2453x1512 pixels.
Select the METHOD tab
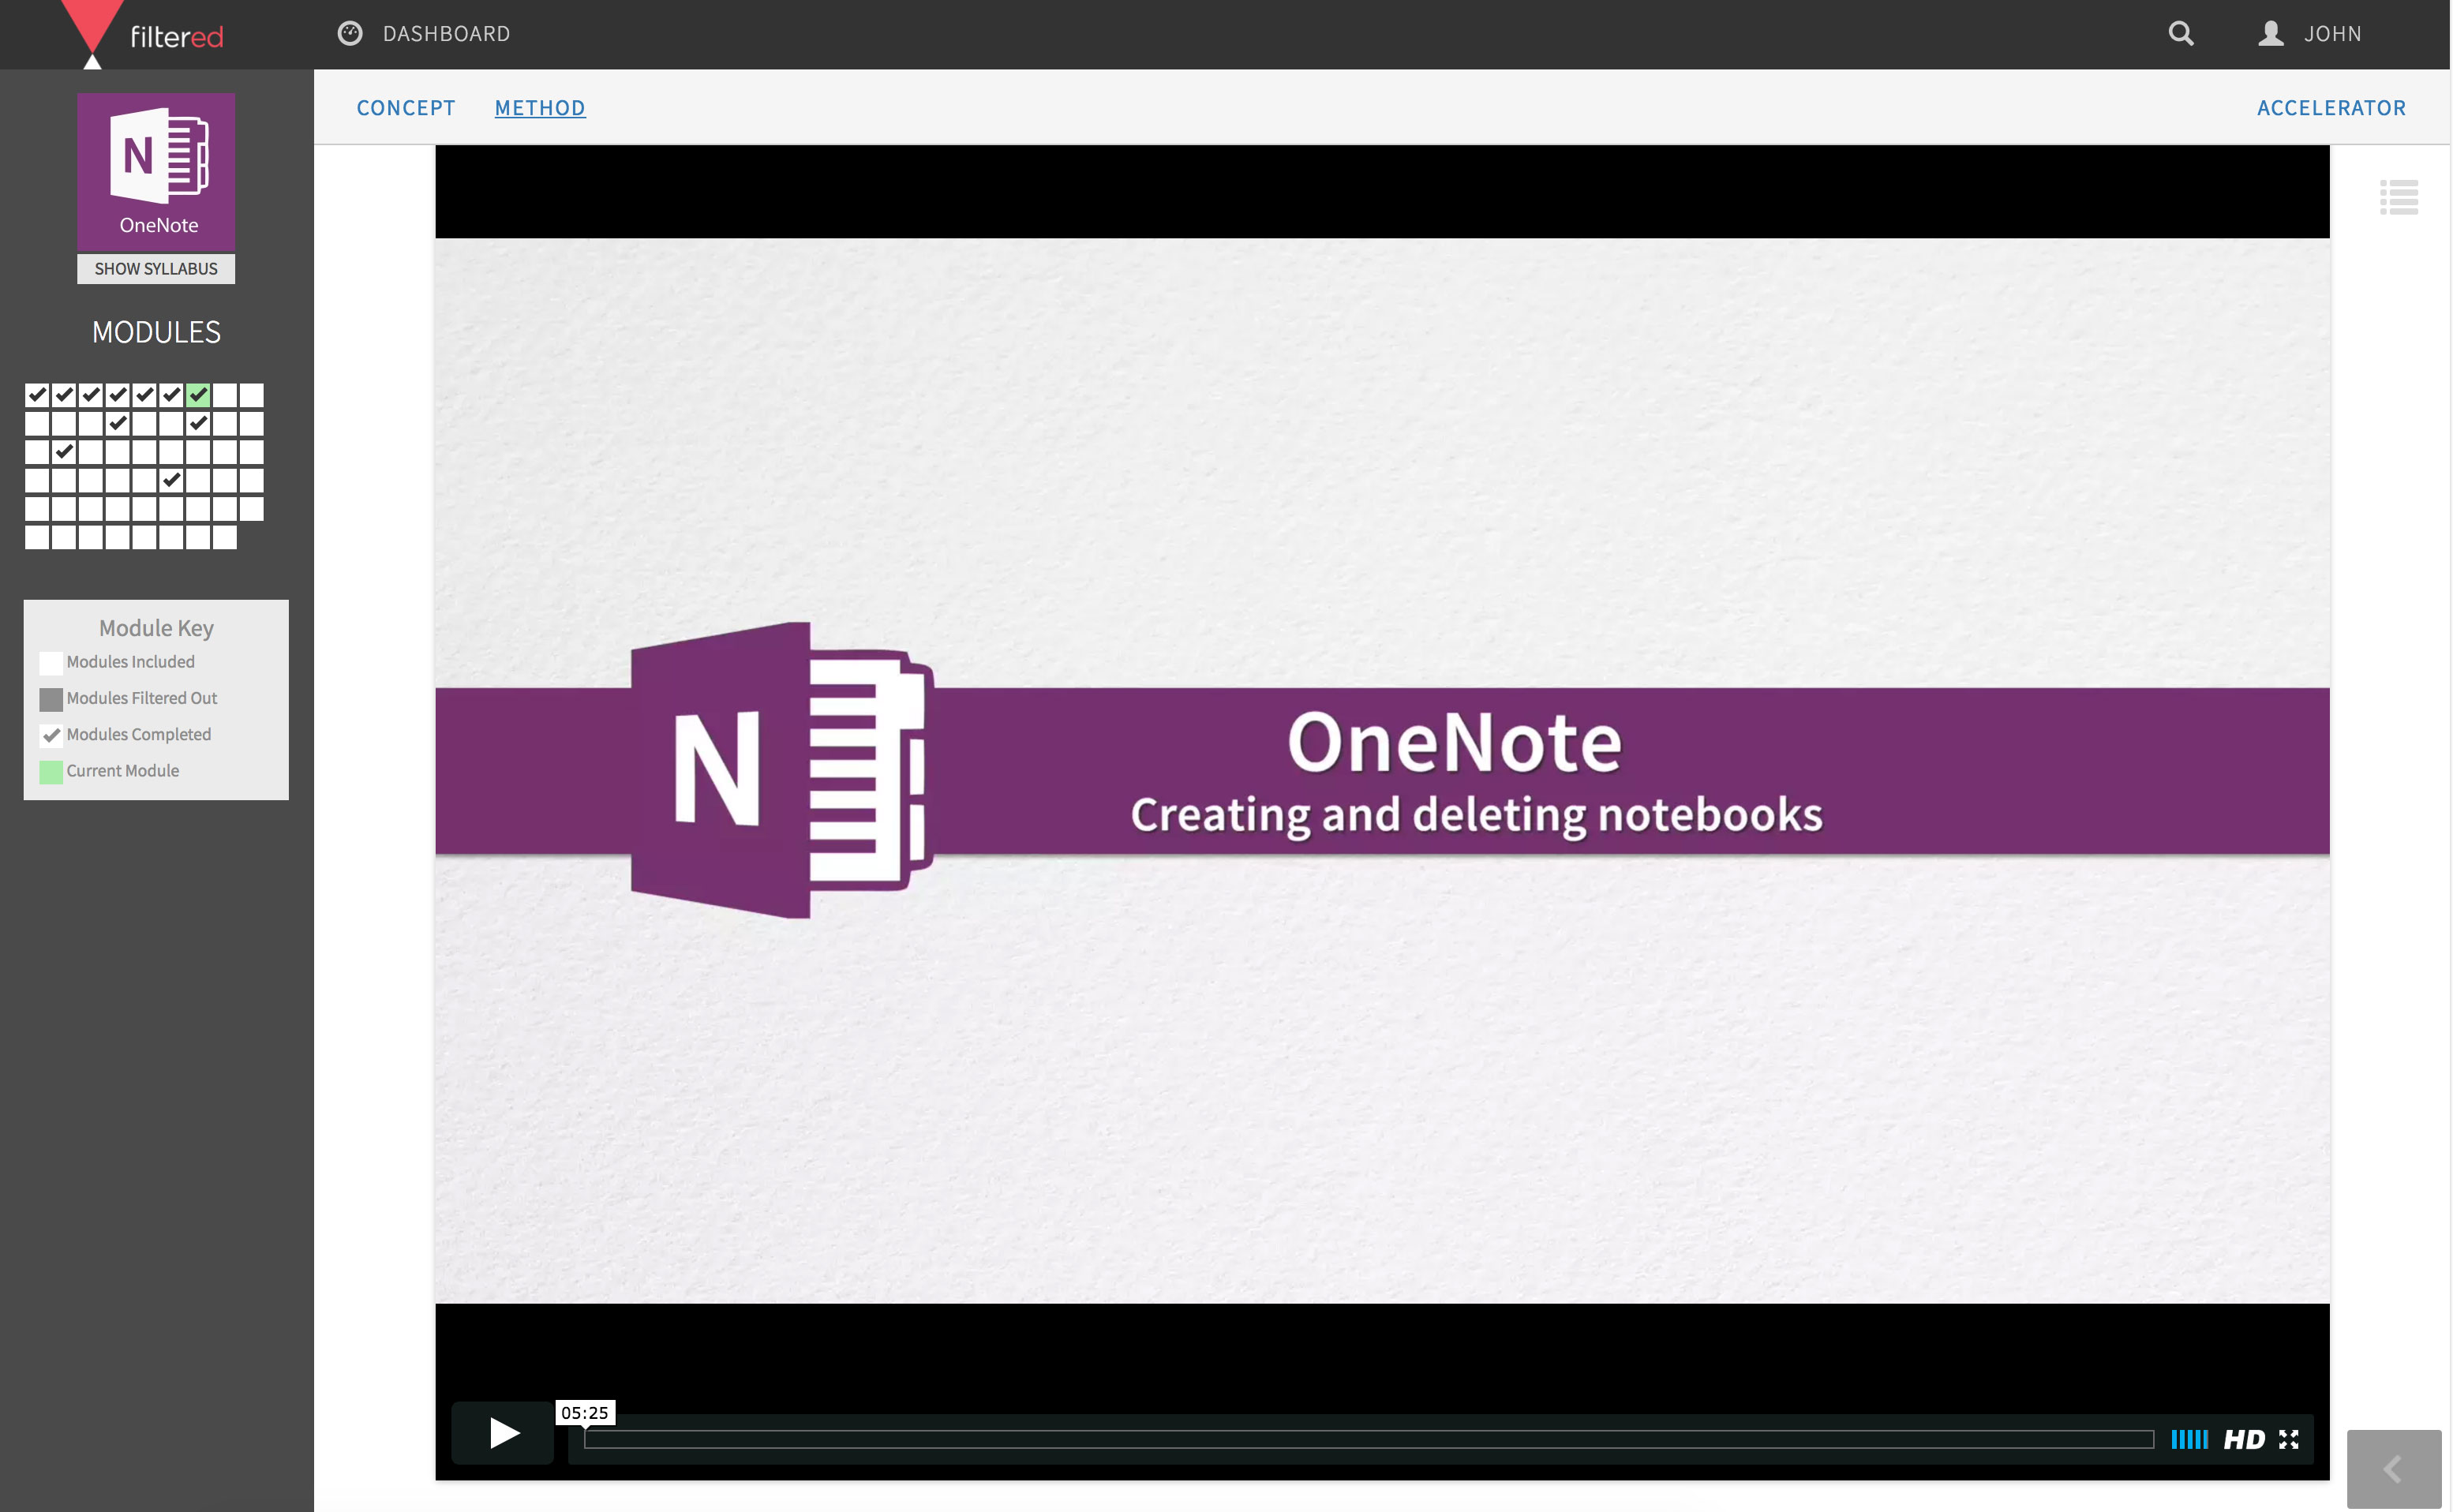[x=539, y=107]
